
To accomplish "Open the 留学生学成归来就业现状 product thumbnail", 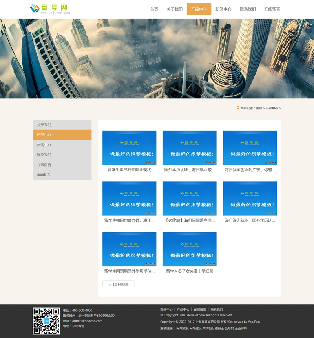I will tap(129, 147).
